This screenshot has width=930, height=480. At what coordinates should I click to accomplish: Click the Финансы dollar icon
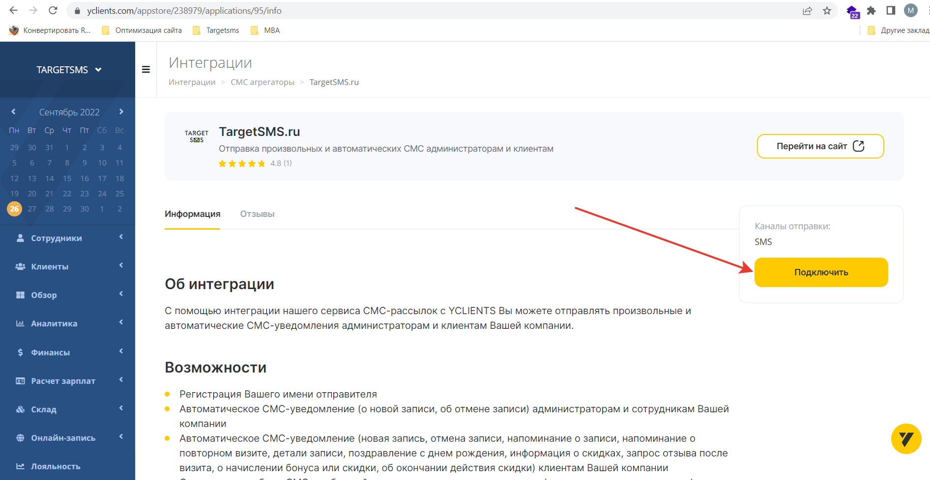tap(20, 352)
